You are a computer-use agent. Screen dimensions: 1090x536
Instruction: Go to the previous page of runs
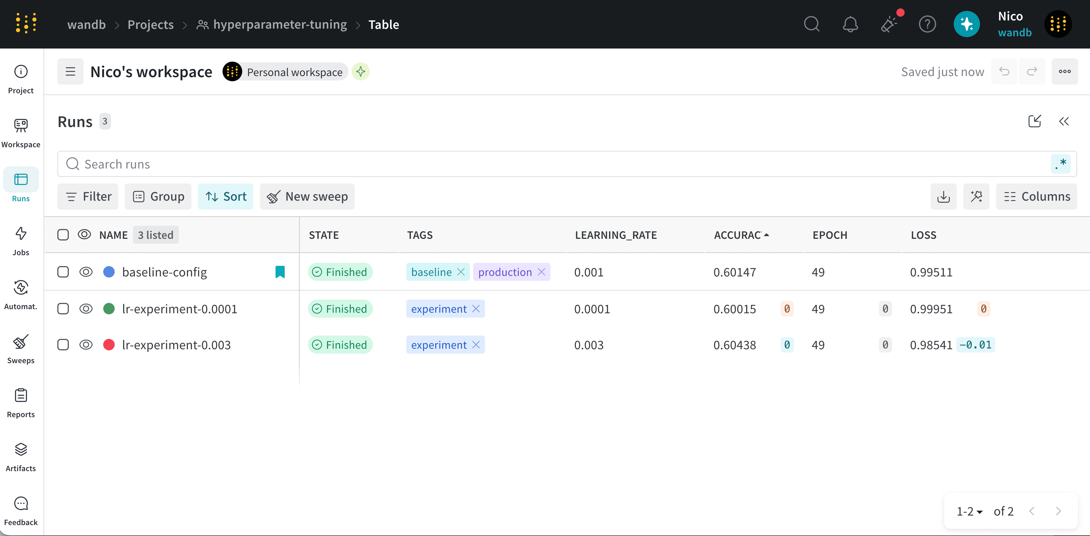[x=1032, y=511]
